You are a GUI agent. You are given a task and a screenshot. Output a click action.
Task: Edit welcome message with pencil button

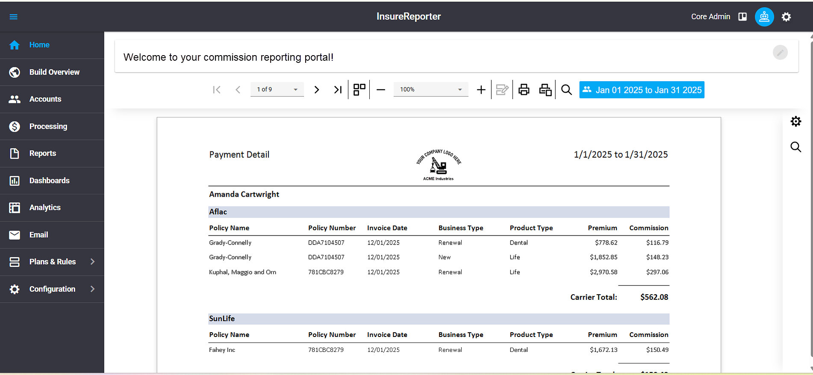coord(780,53)
